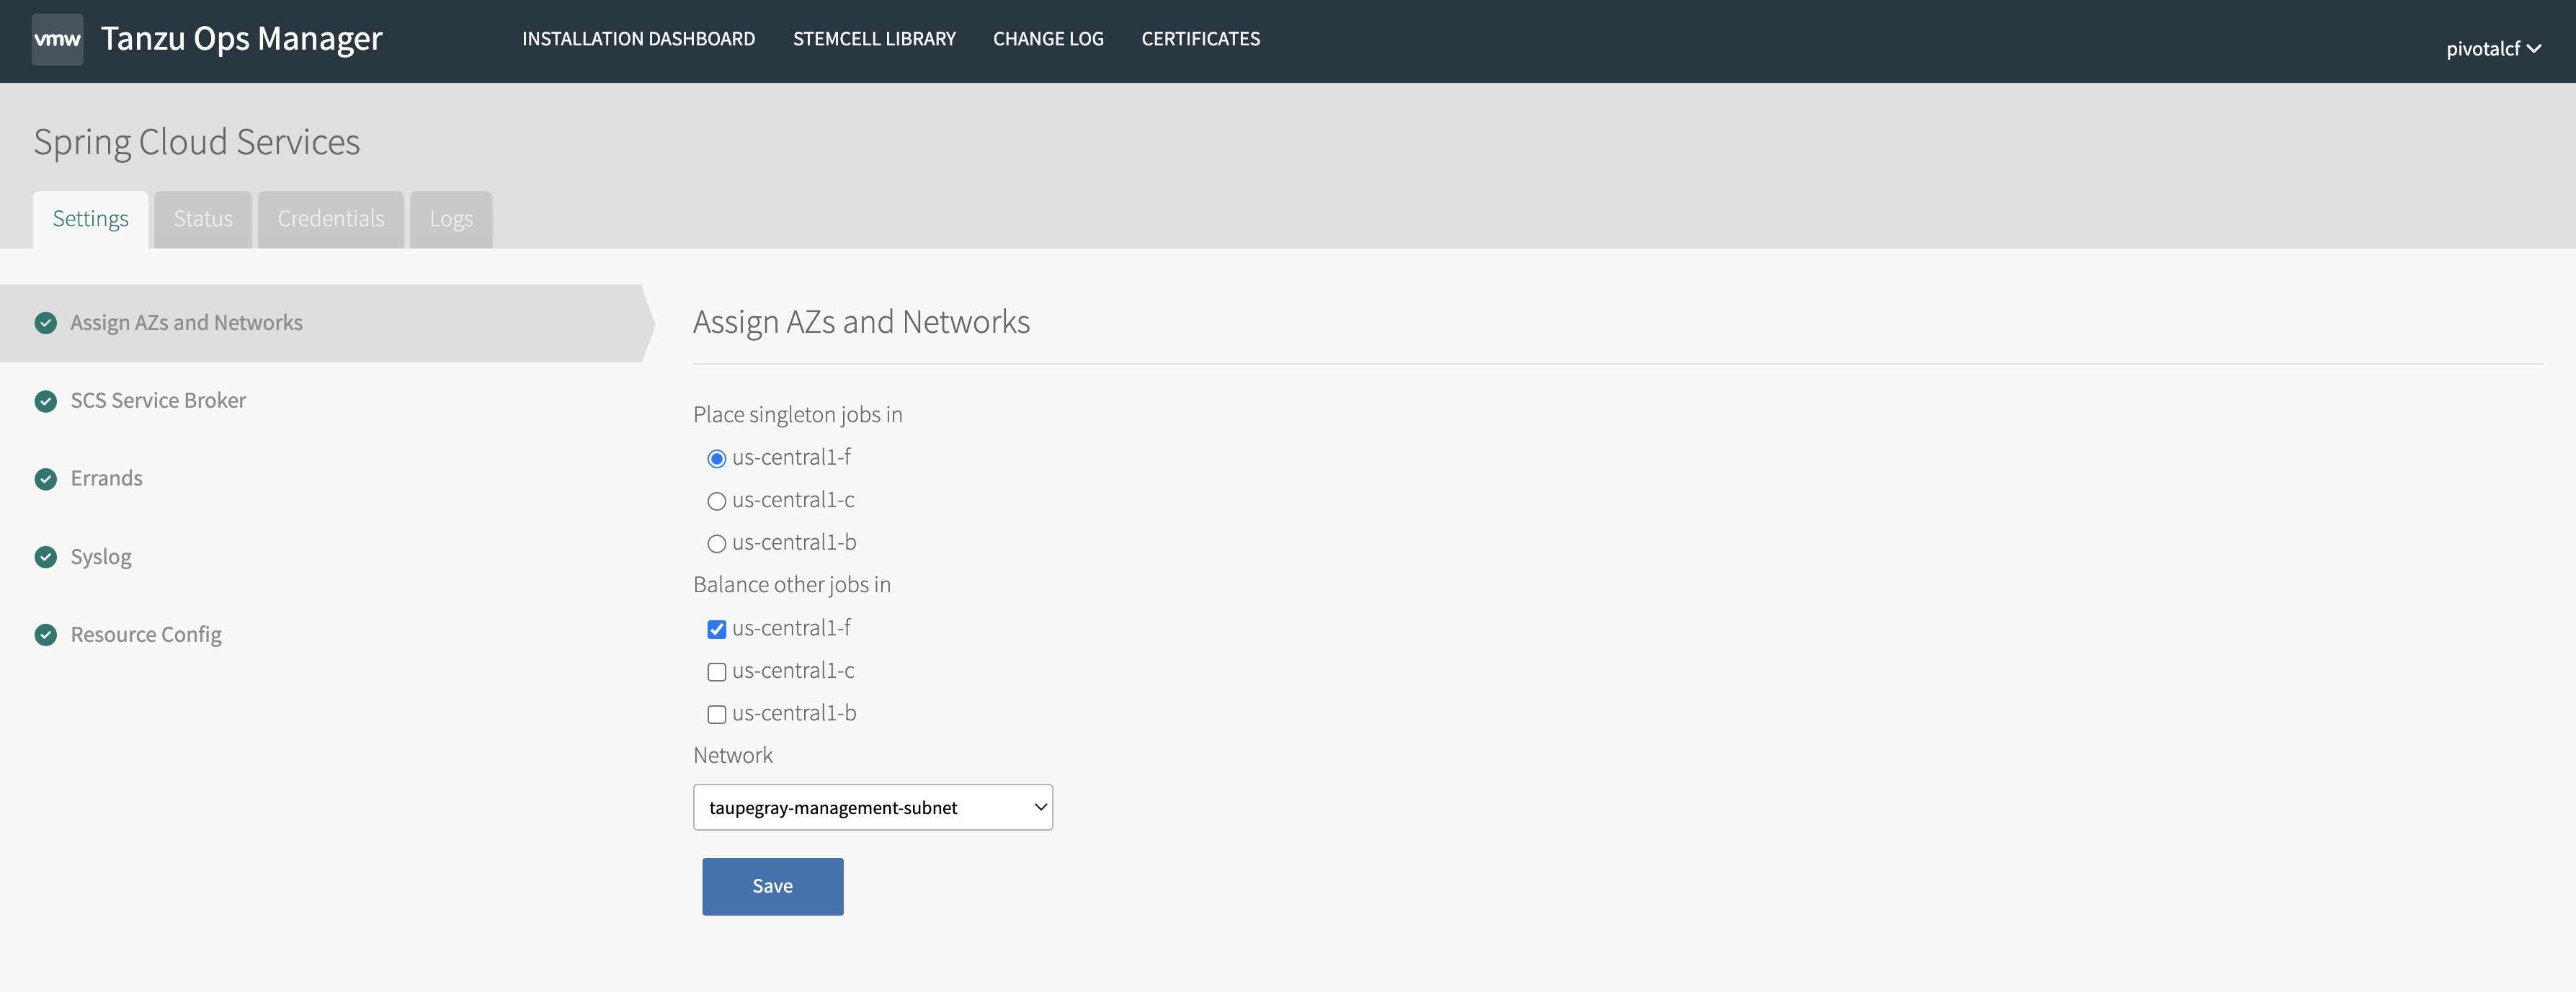Click the Tanzu Ops Manager title link
The height and width of the screenshot is (992, 2576).
tap(241, 39)
